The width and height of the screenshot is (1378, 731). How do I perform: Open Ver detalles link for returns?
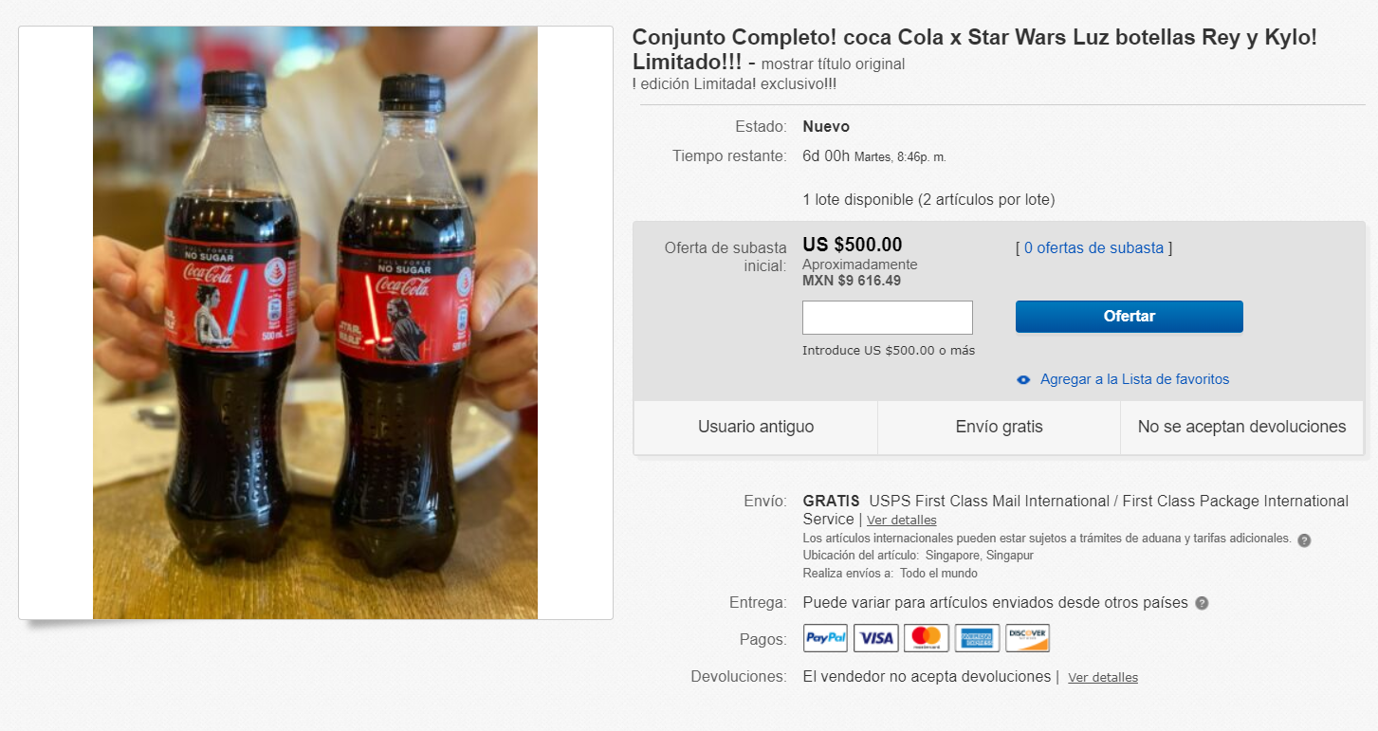1102,678
